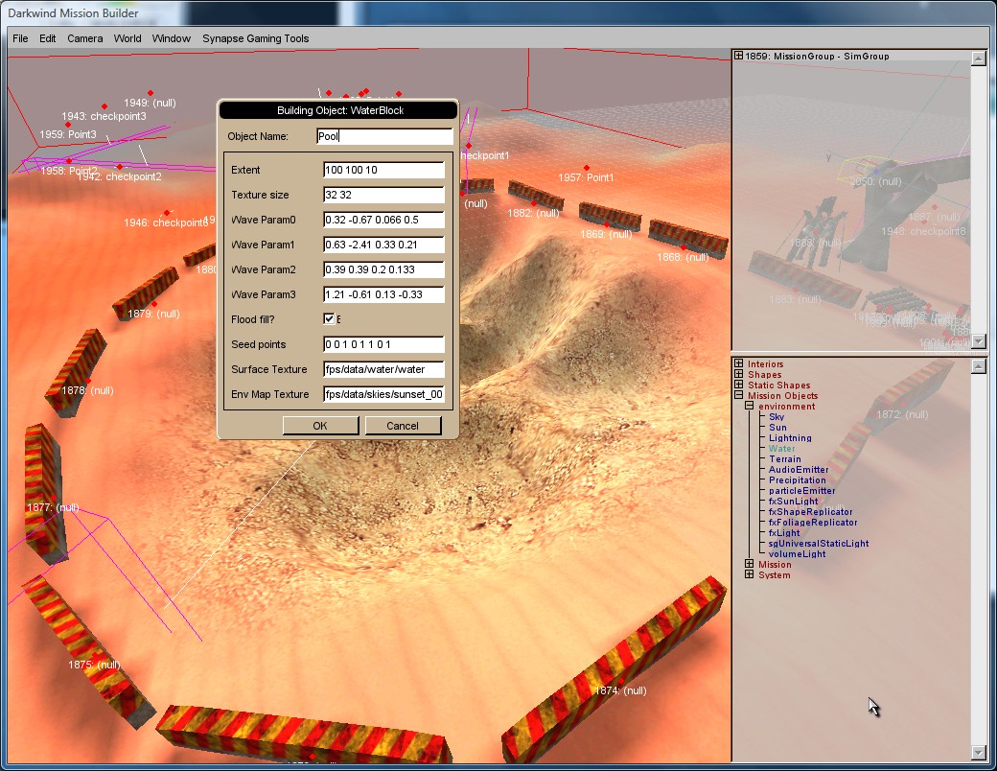Expand the System tree node
This screenshot has height=771, width=997.
tap(749, 575)
